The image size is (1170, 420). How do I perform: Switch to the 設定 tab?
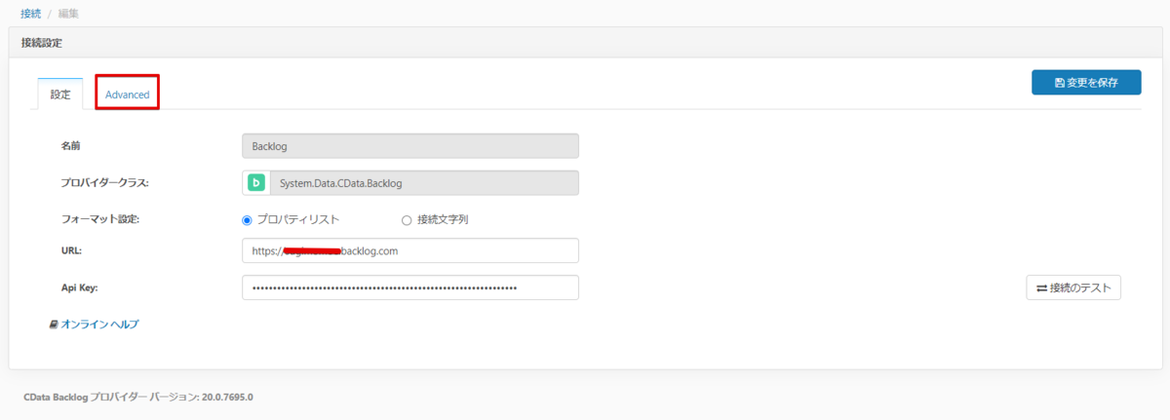pos(60,95)
